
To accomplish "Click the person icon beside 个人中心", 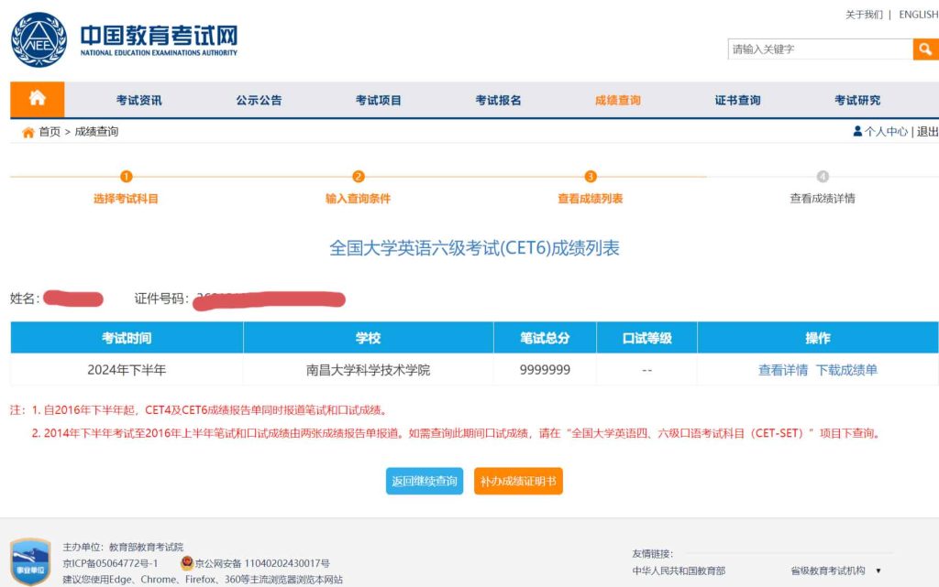I will (857, 131).
